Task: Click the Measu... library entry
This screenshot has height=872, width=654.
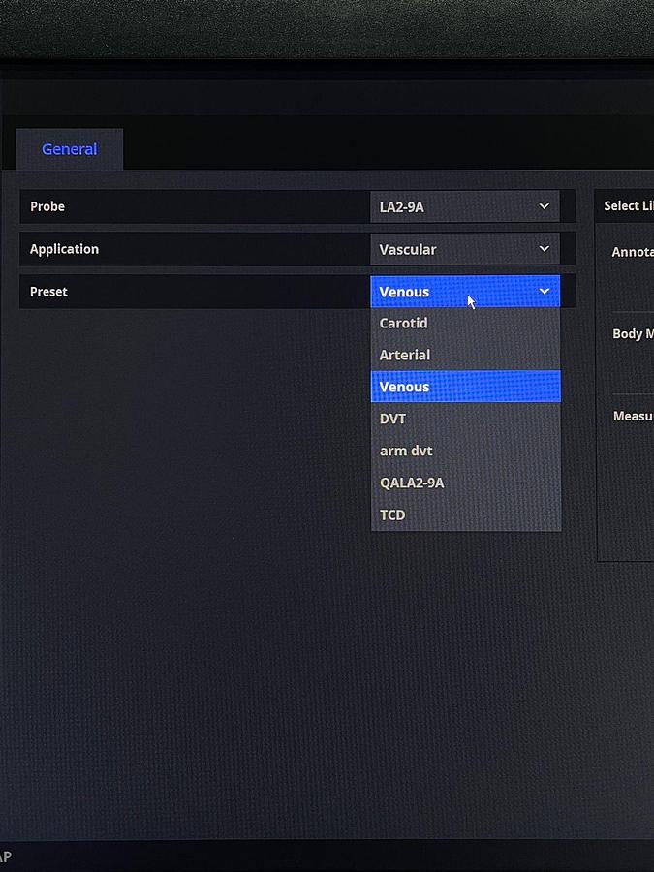Action: [x=633, y=417]
